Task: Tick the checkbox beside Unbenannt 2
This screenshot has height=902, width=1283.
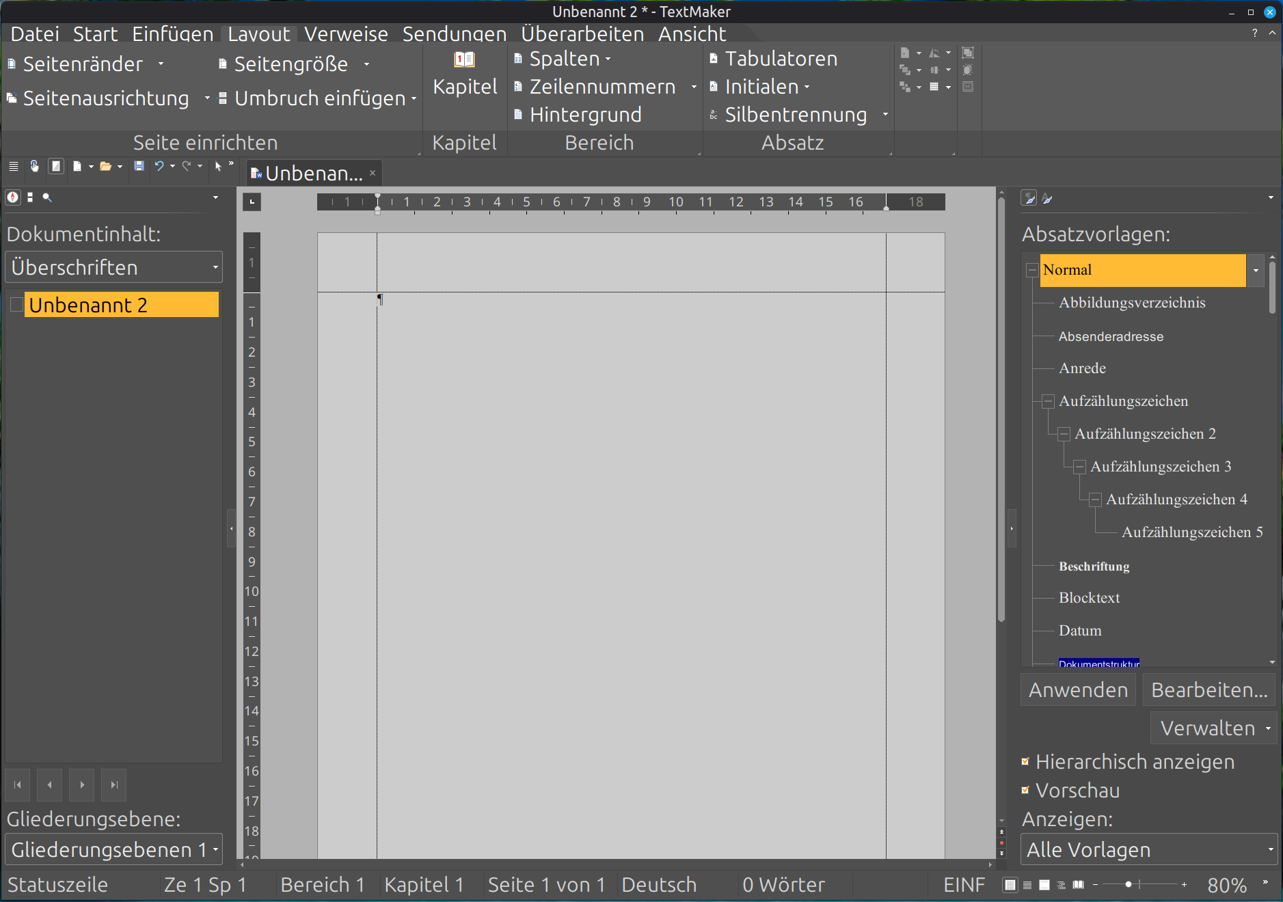Action: (16, 305)
